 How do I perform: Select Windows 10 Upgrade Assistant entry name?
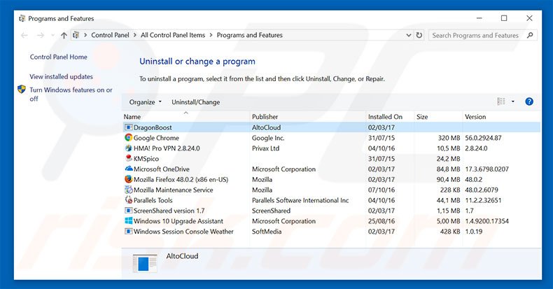click(x=178, y=221)
